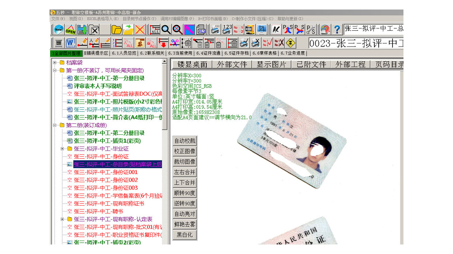Image resolution: width=453 pixels, height=254 pixels.
Task: Click the XLS spreadsheet toolbar icon
Action: tap(201, 29)
